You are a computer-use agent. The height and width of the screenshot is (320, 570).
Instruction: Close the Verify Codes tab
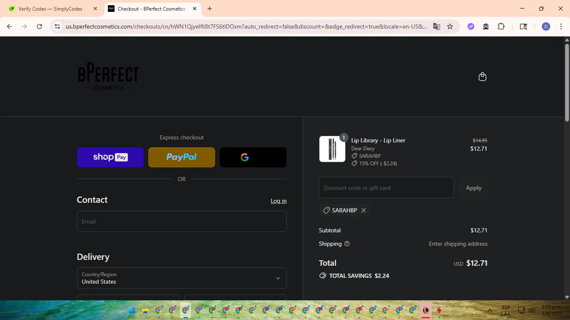tap(95, 9)
